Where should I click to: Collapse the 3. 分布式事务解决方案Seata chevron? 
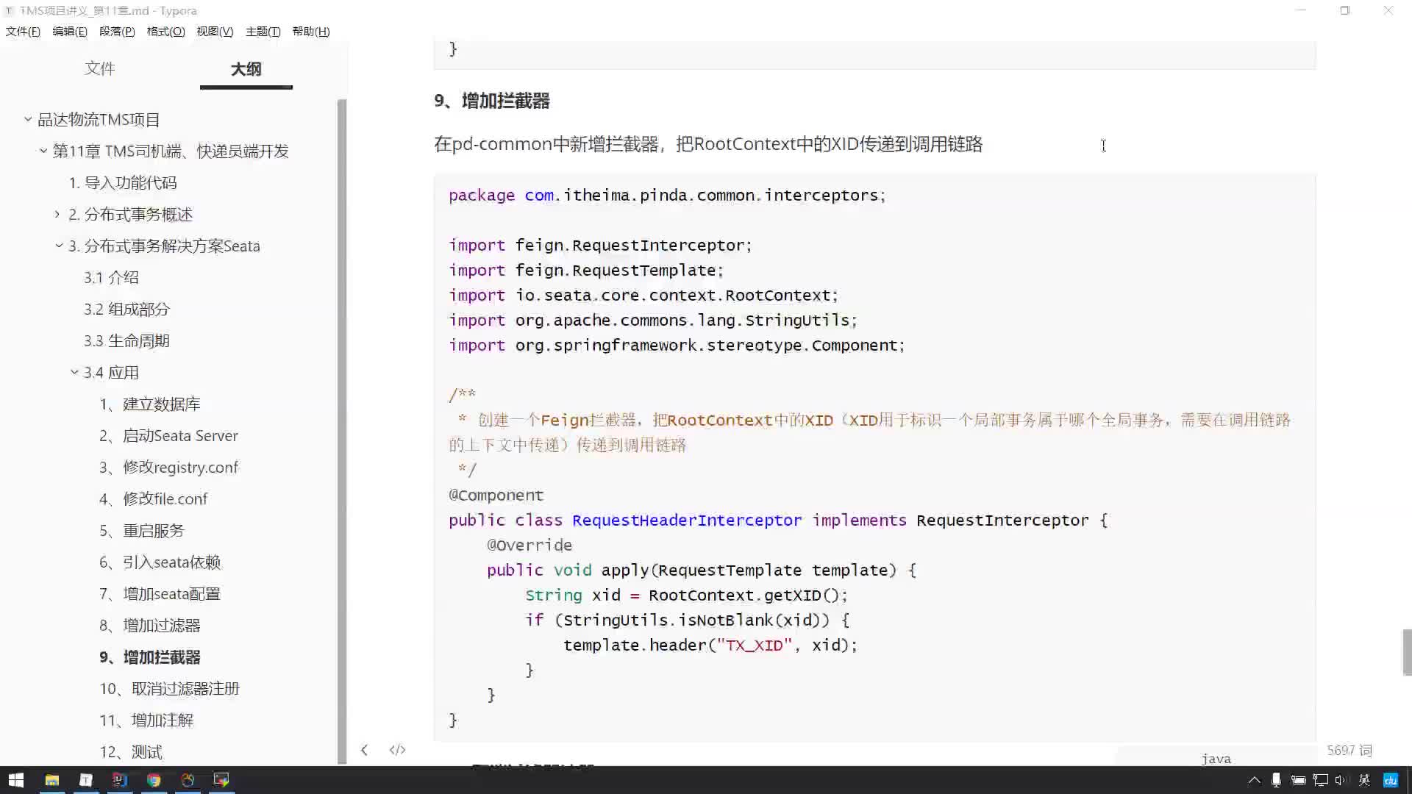pos(59,246)
